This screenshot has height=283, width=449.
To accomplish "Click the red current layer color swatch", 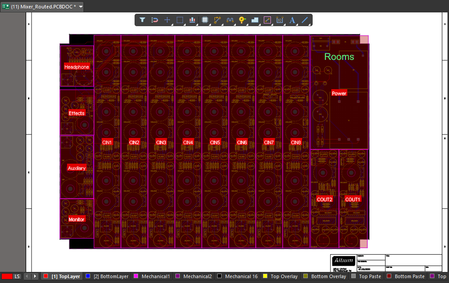I will pos(7,276).
